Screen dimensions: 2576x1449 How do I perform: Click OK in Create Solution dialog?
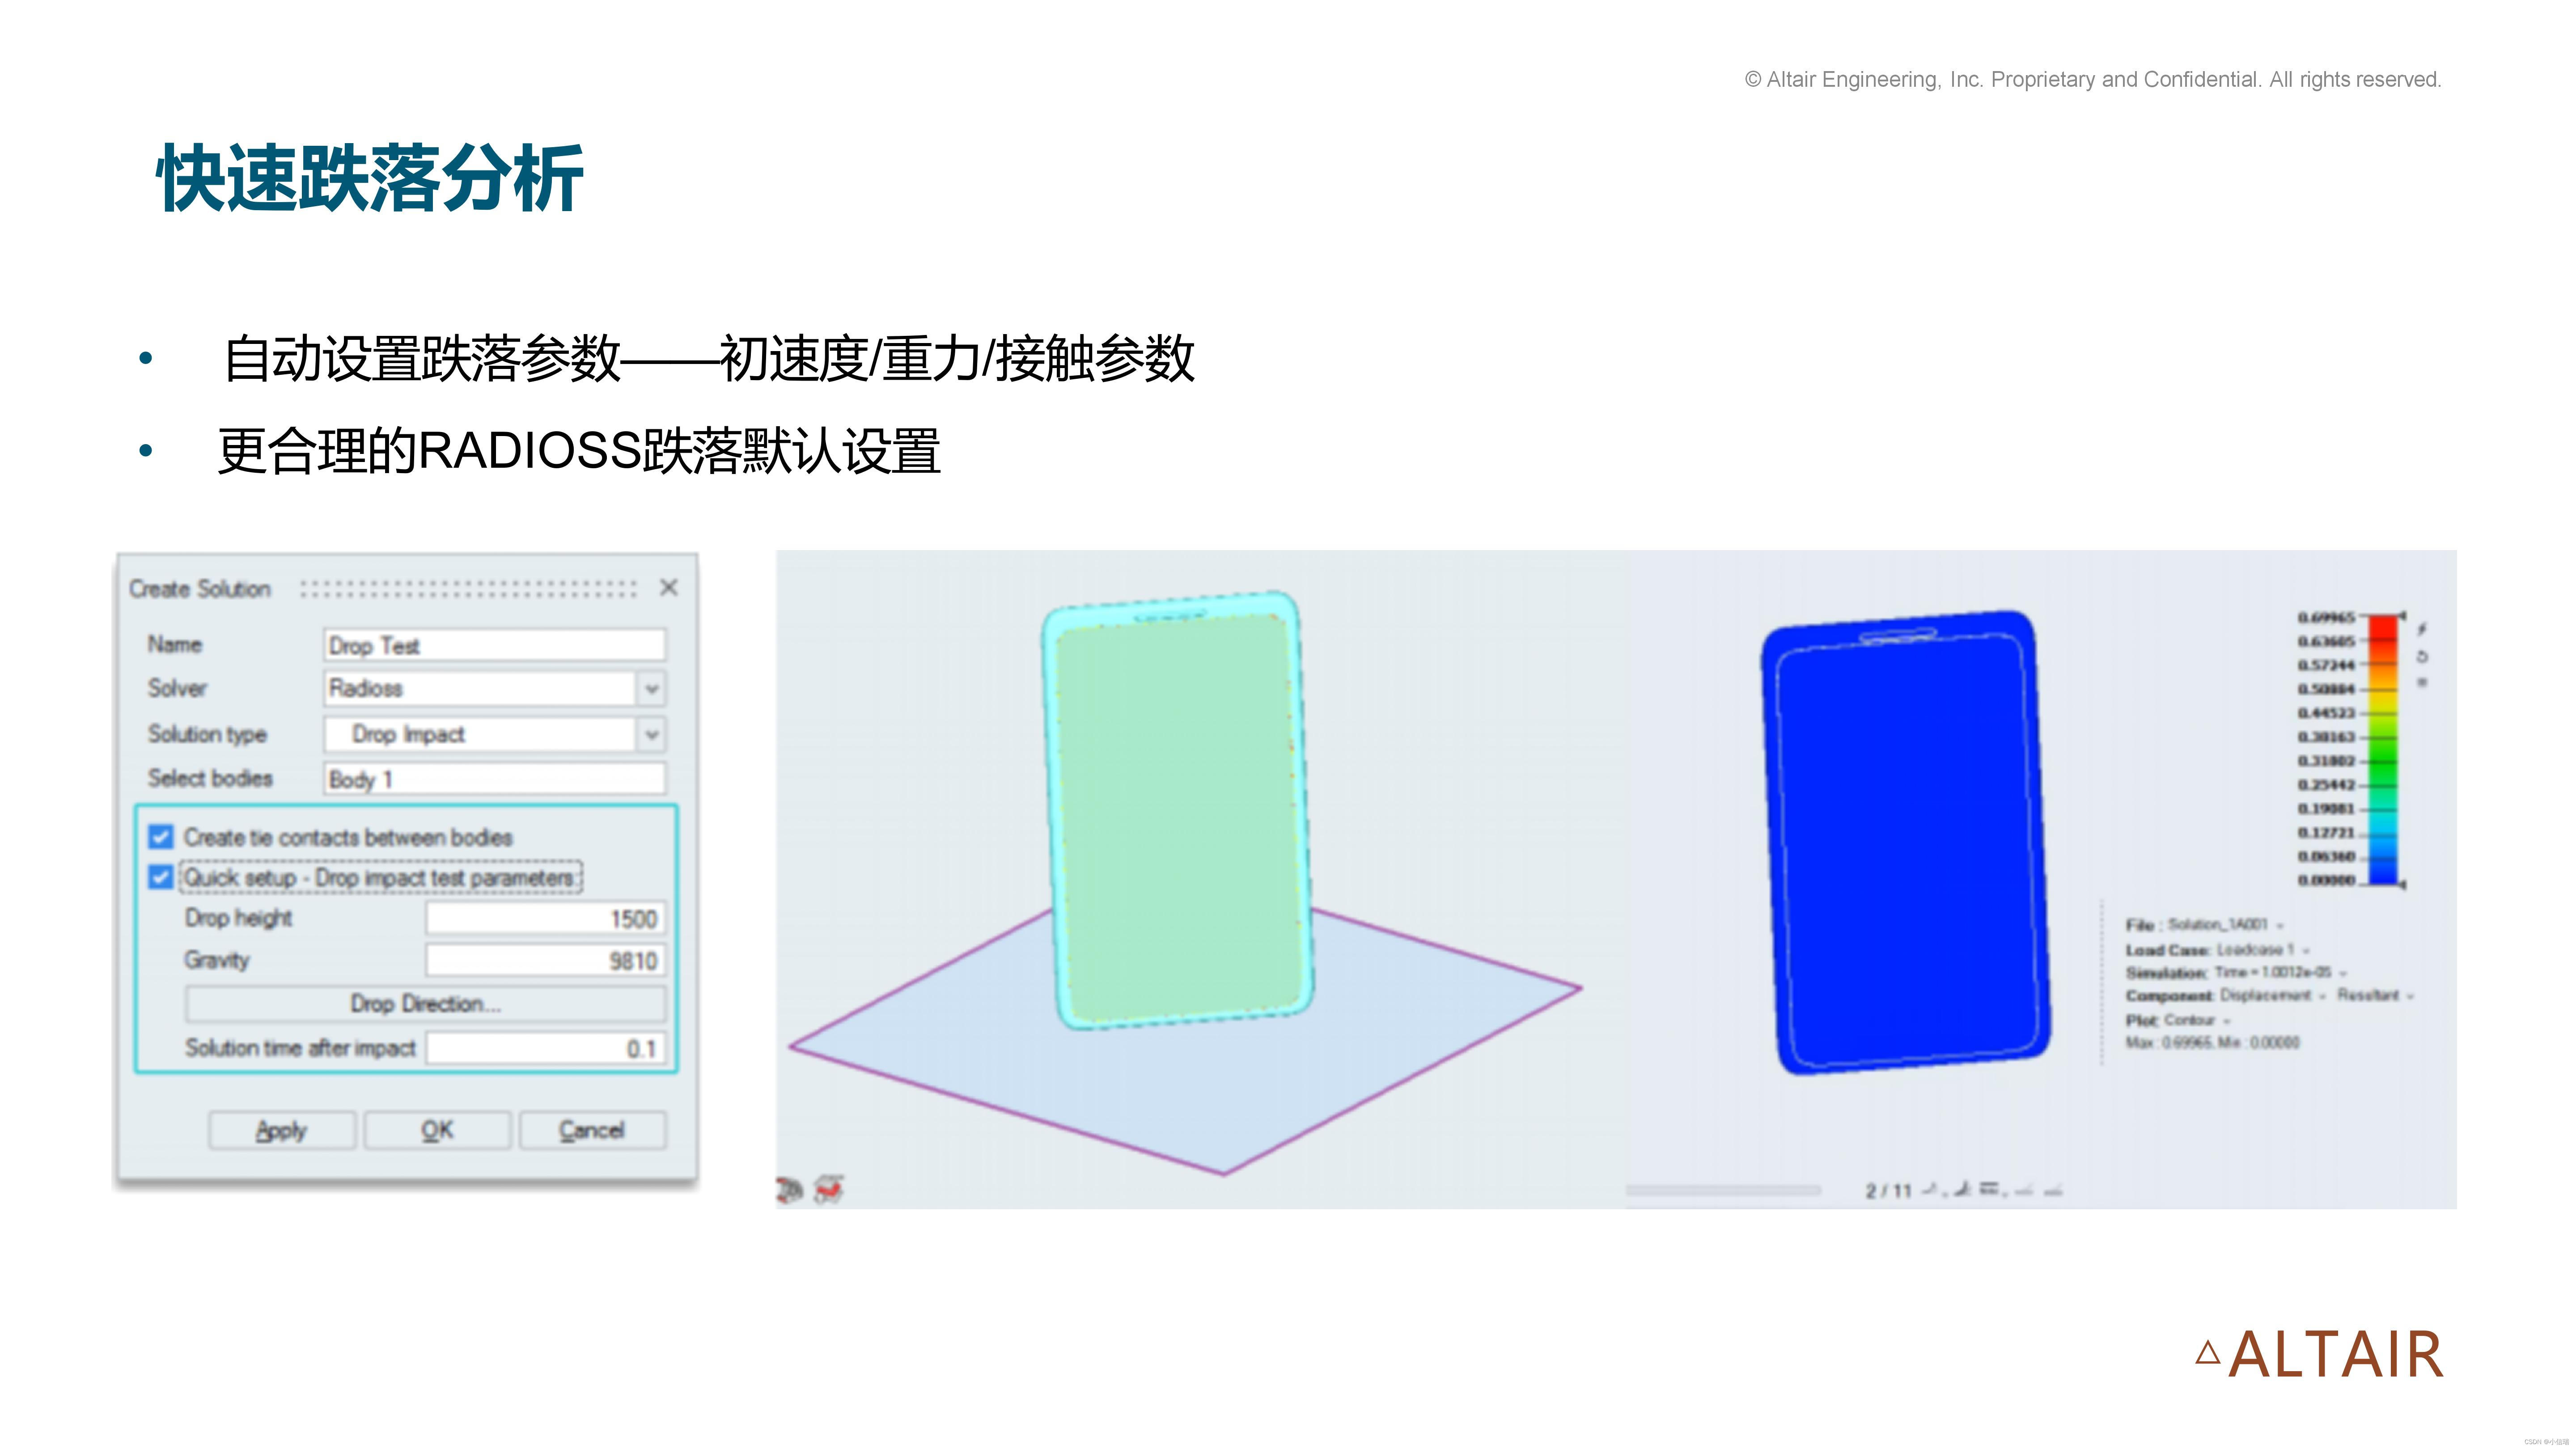[437, 1130]
